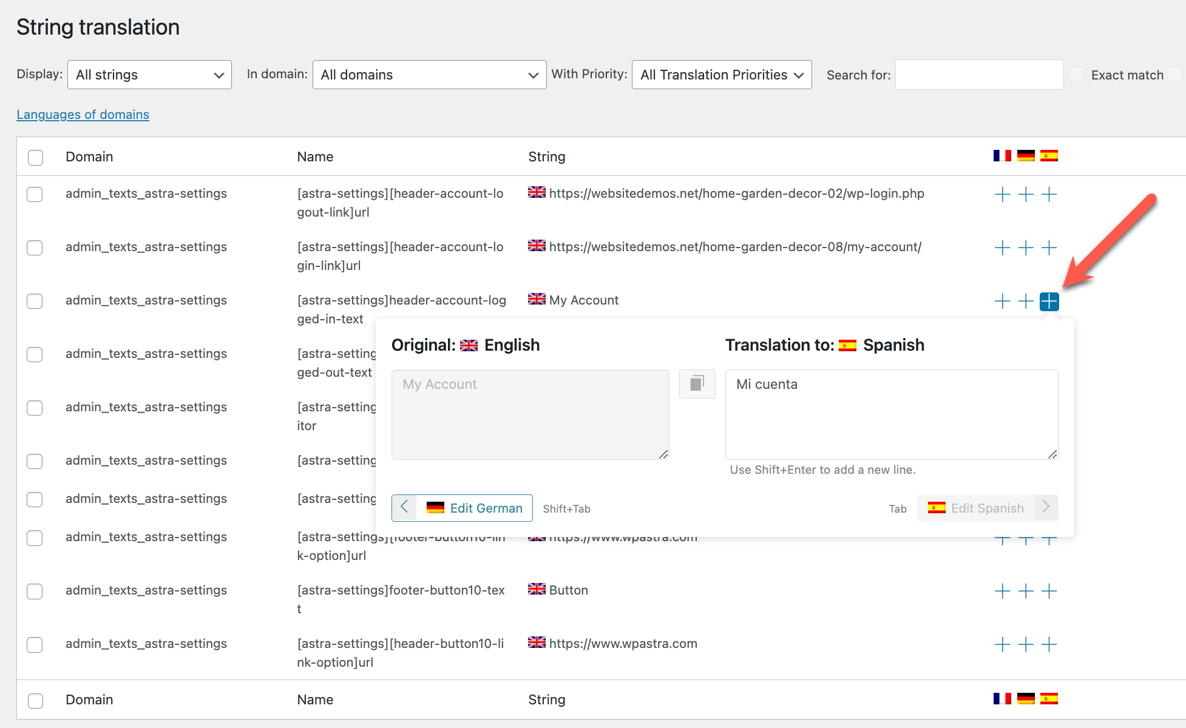Open the All strings display dropdown
Image resolution: width=1186 pixels, height=728 pixels.
(149, 75)
